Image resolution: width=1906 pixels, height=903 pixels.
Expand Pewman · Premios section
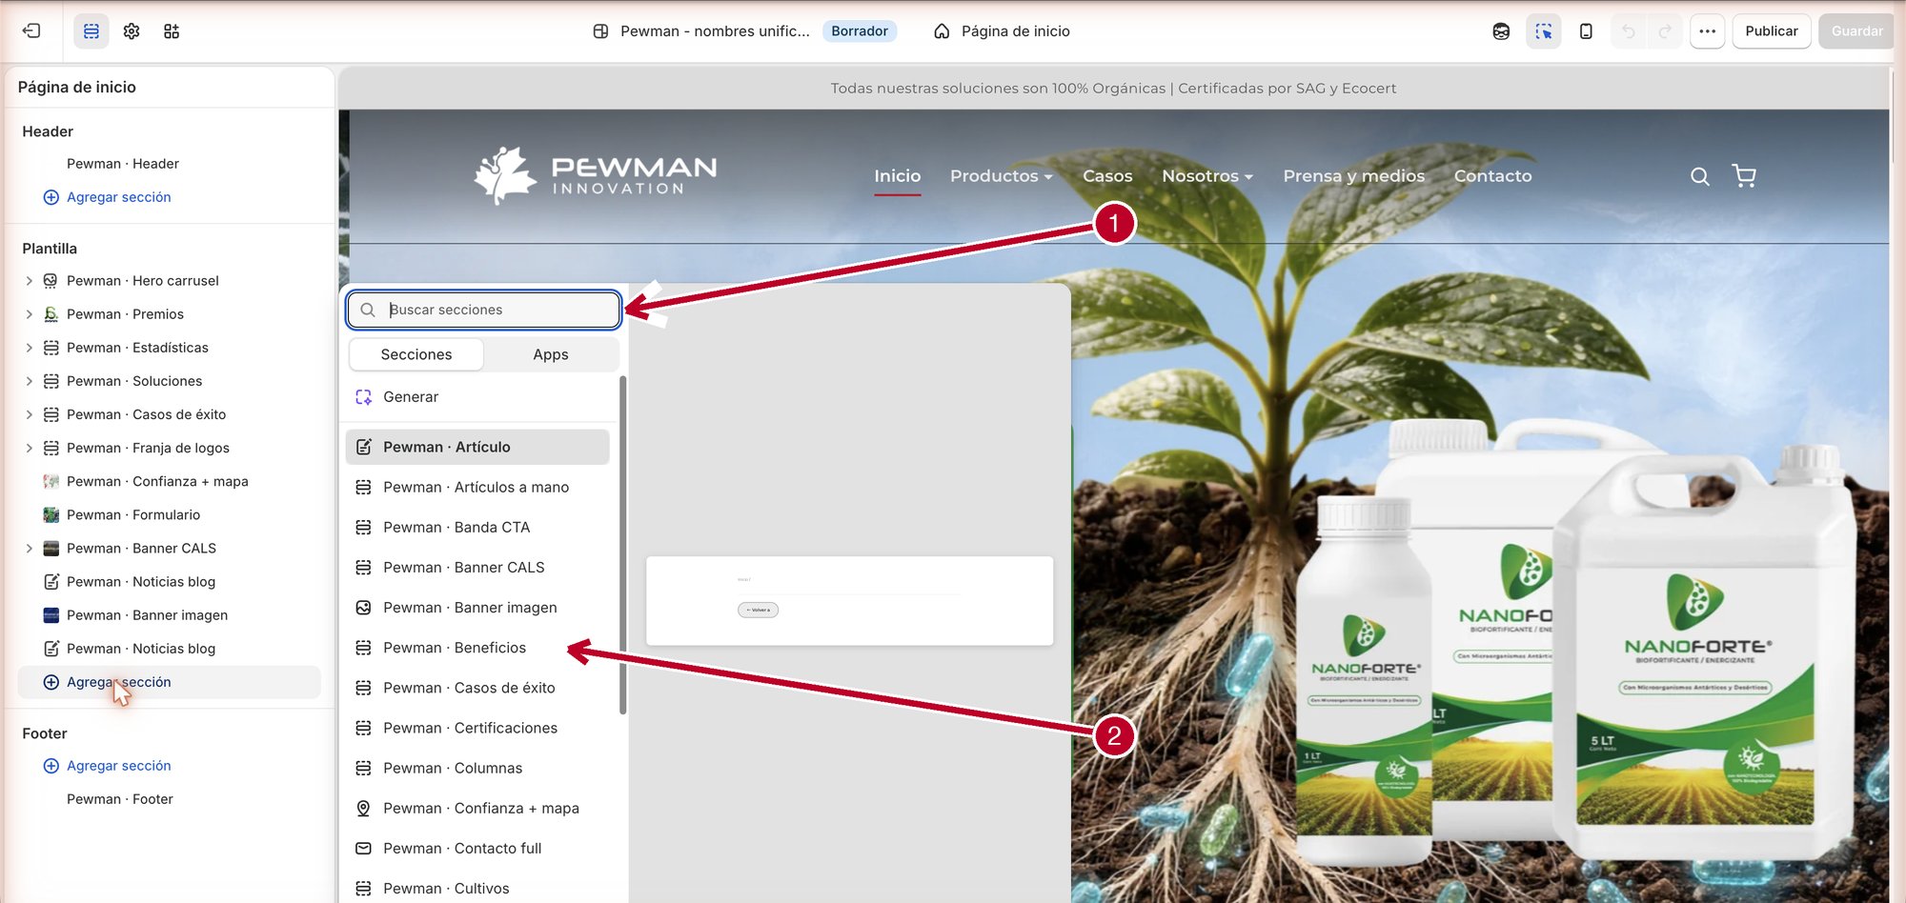pos(29,314)
